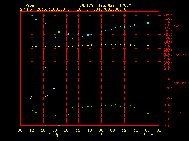Click the down-left wind arrow at 12 UTC

point(31,97)
